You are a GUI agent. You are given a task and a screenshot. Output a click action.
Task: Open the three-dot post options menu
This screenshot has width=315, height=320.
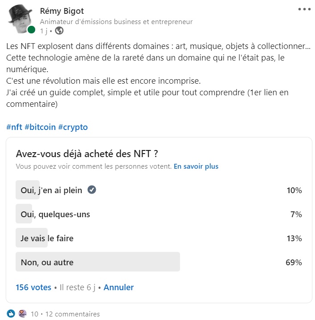[304, 9]
